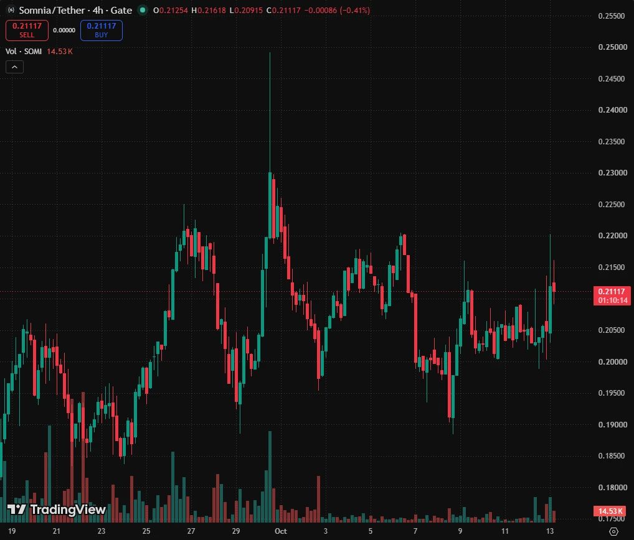Click the red 0.21117 current price label on price scale
Viewport: 634px width, 540px height.
612,296
